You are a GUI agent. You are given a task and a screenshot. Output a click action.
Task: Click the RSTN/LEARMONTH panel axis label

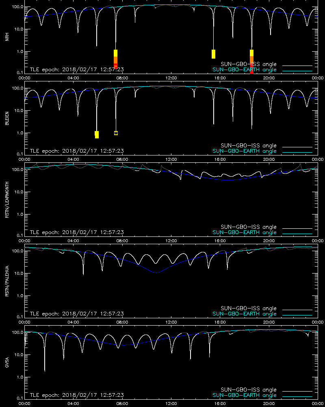click(7, 199)
